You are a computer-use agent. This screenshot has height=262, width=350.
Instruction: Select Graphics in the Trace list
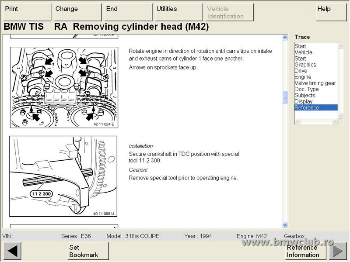[x=305, y=65]
